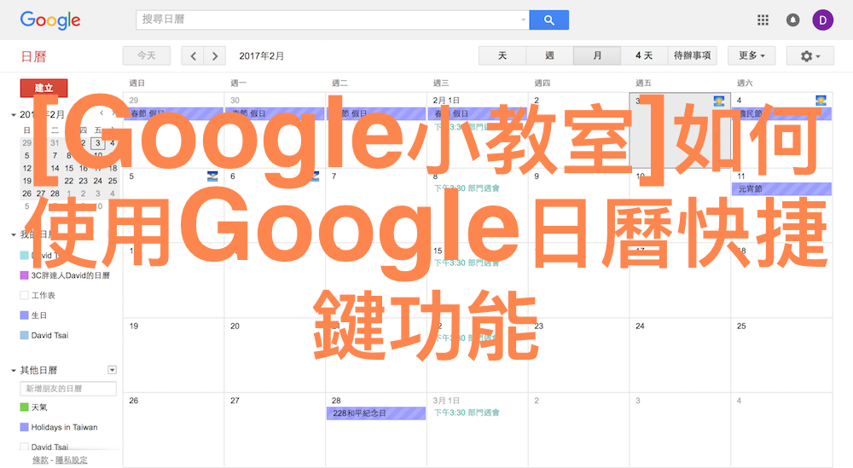853x468 pixels.
Task: Open the 春節 假日 event on January 30
Action: [275, 113]
